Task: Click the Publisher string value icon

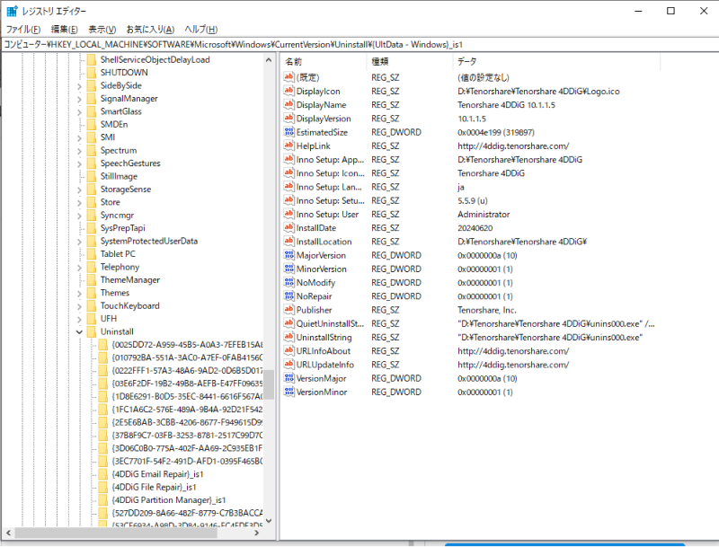Action: coord(288,310)
